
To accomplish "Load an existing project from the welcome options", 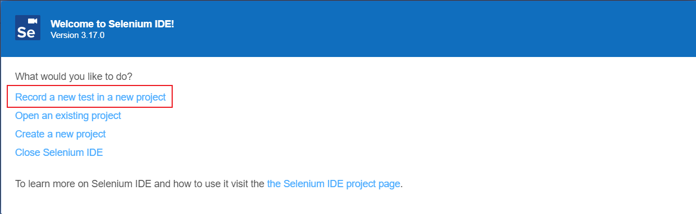I will 68,116.
